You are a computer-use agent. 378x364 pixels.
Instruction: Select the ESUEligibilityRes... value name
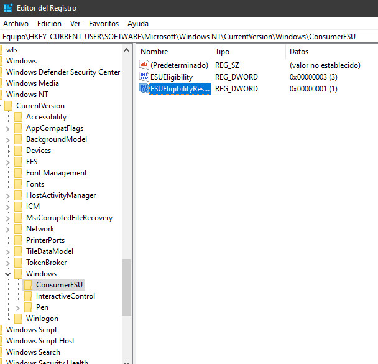coord(180,89)
